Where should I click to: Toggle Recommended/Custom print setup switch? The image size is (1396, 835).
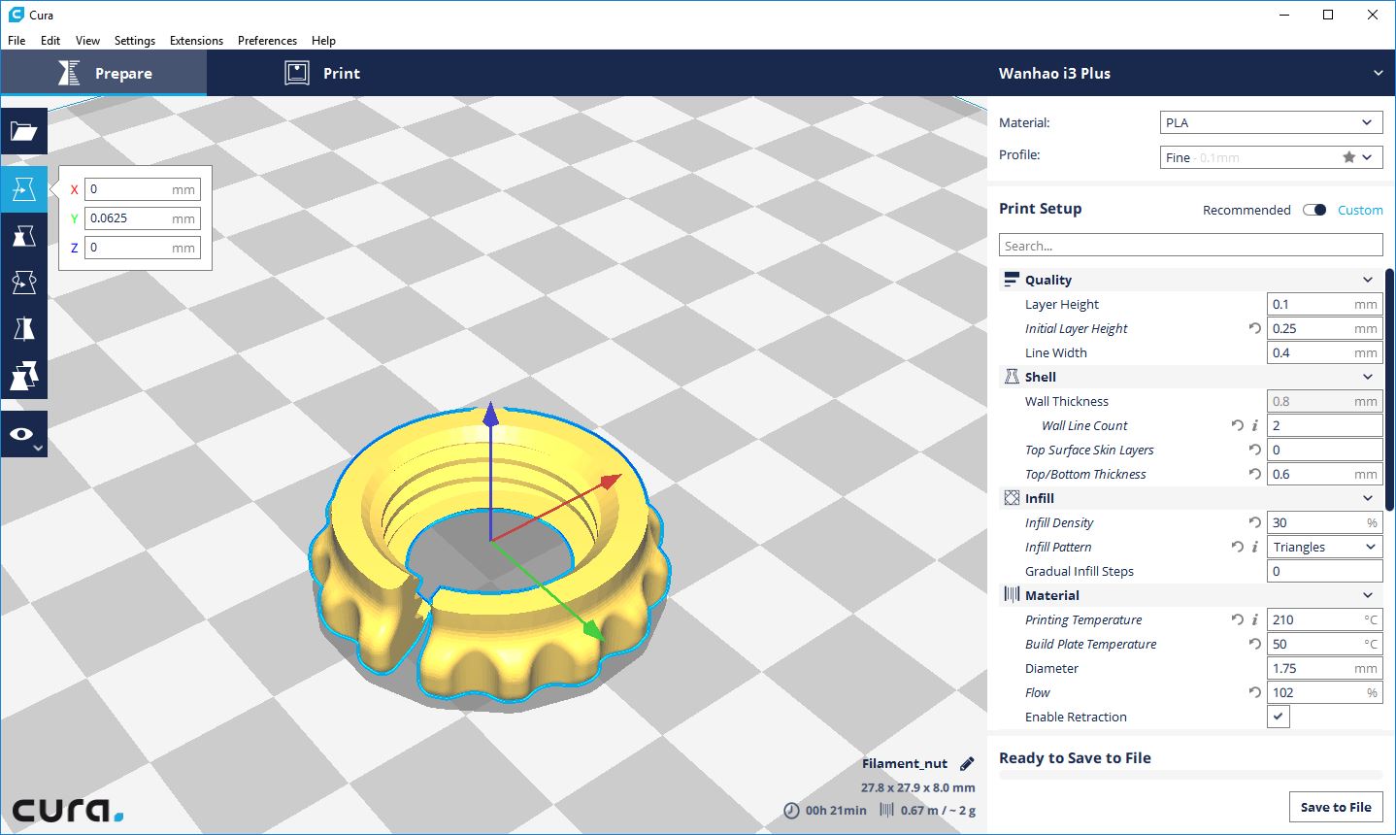(1314, 210)
